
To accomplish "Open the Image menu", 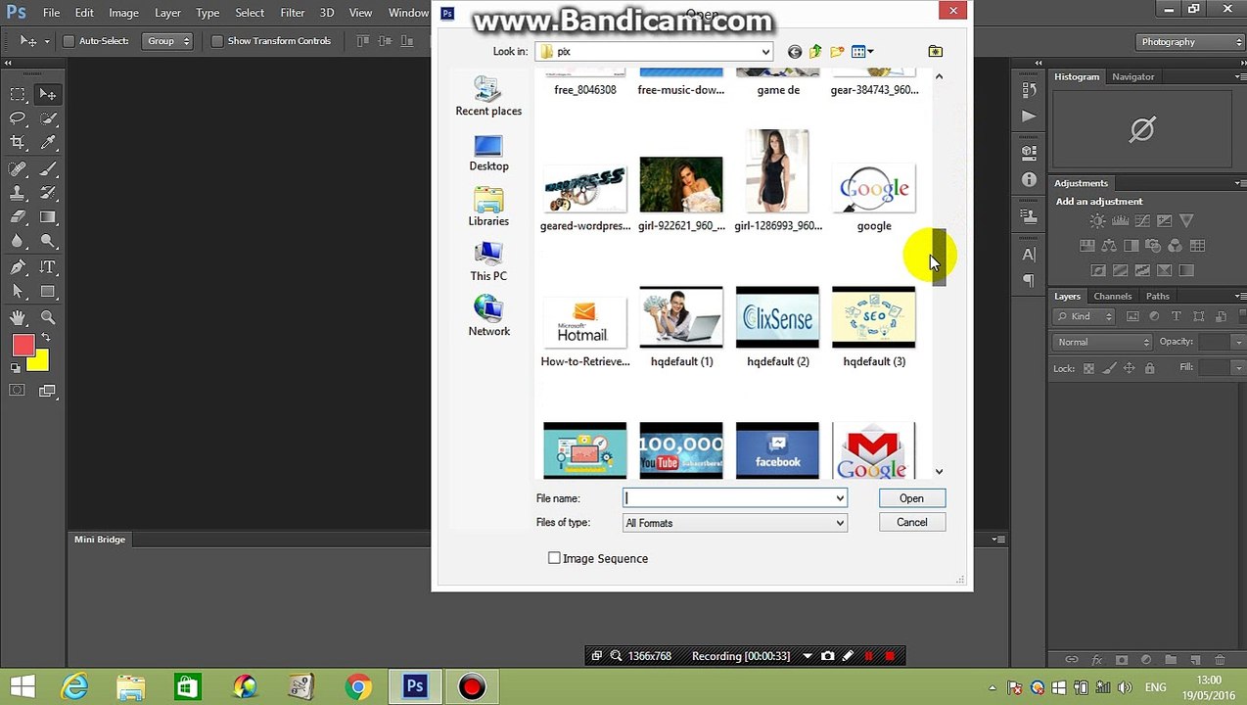I will (123, 13).
